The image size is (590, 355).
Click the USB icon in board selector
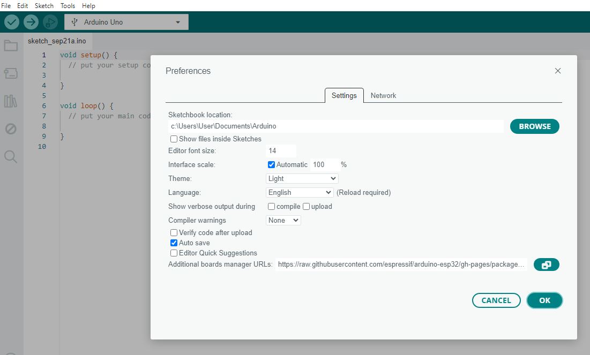click(x=74, y=22)
